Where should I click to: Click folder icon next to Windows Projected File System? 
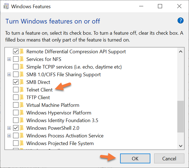pyautogui.click(x=22, y=143)
